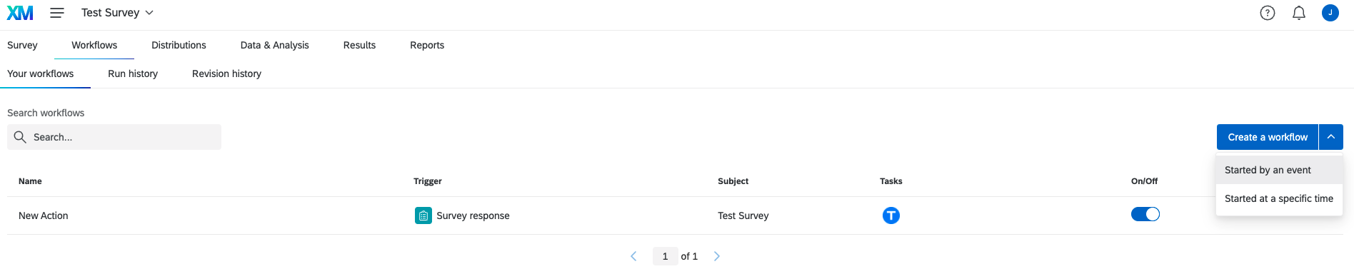Toggle the New Action workflow off
This screenshot has height=274, width=1354.
coord(1145,214)
